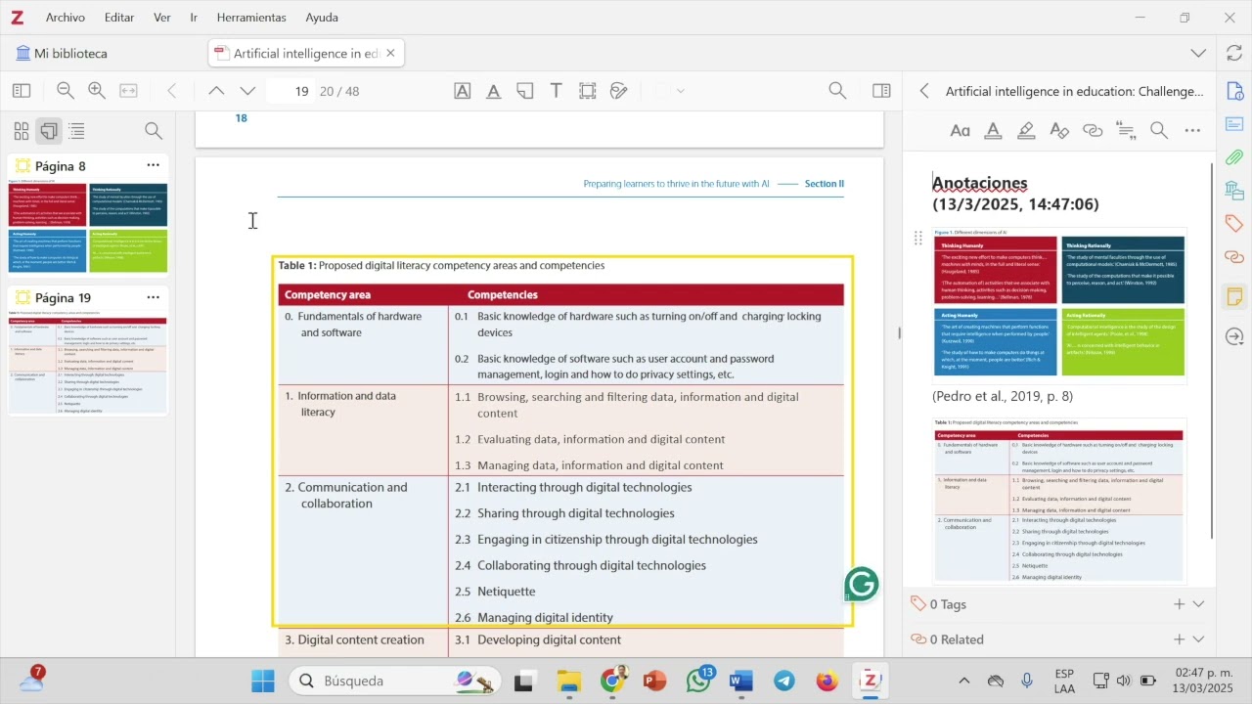
Task: Open annotation color picker dropdown
Action: click(680, 91)
